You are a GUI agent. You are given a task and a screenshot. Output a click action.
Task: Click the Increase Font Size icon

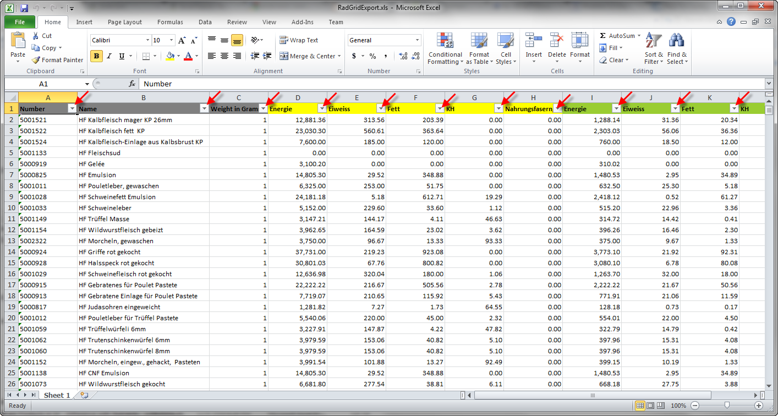[182, 41]
